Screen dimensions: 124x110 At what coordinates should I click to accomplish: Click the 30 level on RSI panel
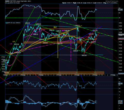(120, 88)
